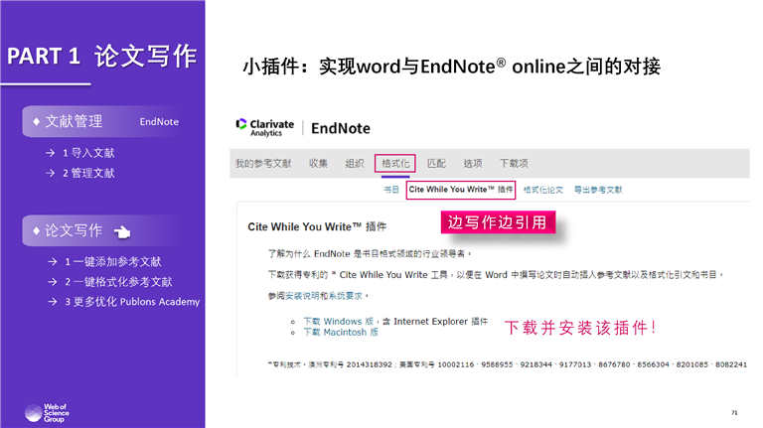Click the PART 1 论文写作 title
Screen dimensions: 763x428
coord(101,56)
